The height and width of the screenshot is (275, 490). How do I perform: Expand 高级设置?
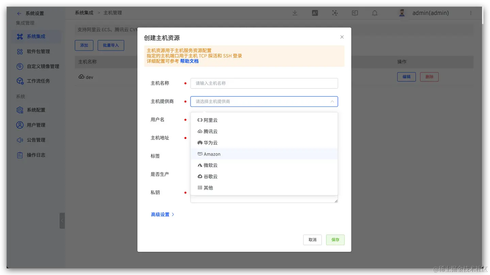(x=163, y=214)
